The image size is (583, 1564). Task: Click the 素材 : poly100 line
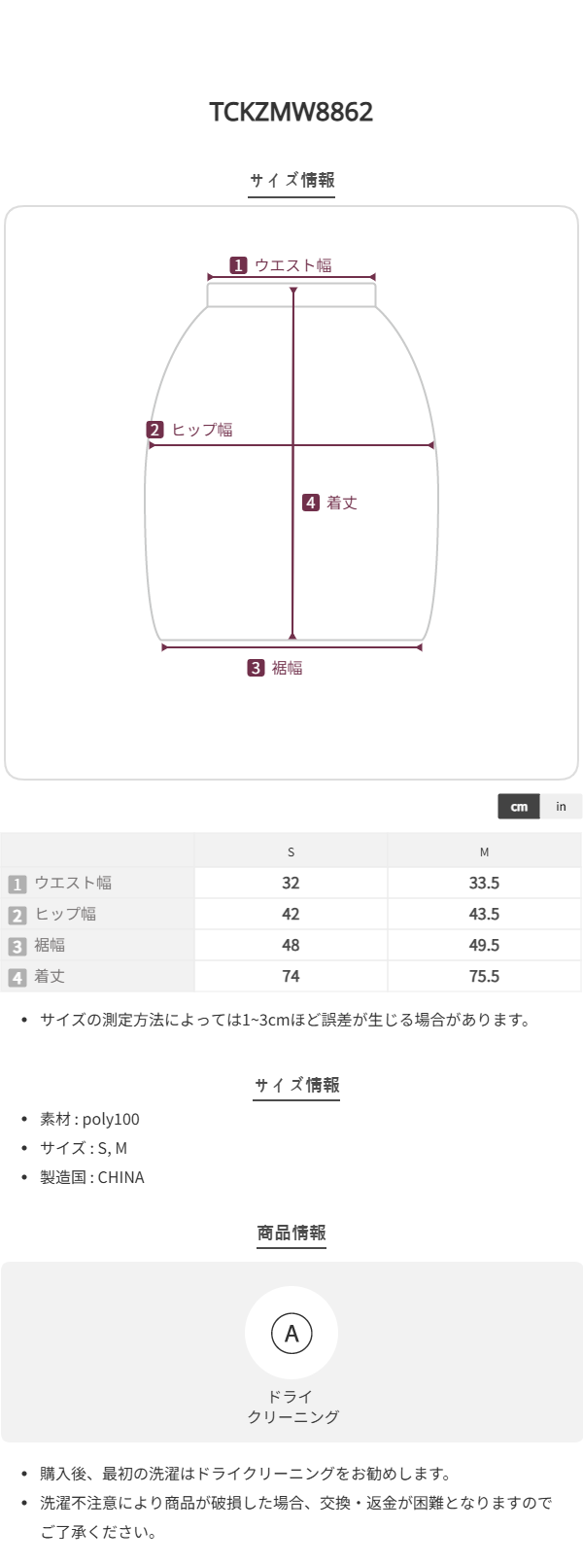(89, 1119)
